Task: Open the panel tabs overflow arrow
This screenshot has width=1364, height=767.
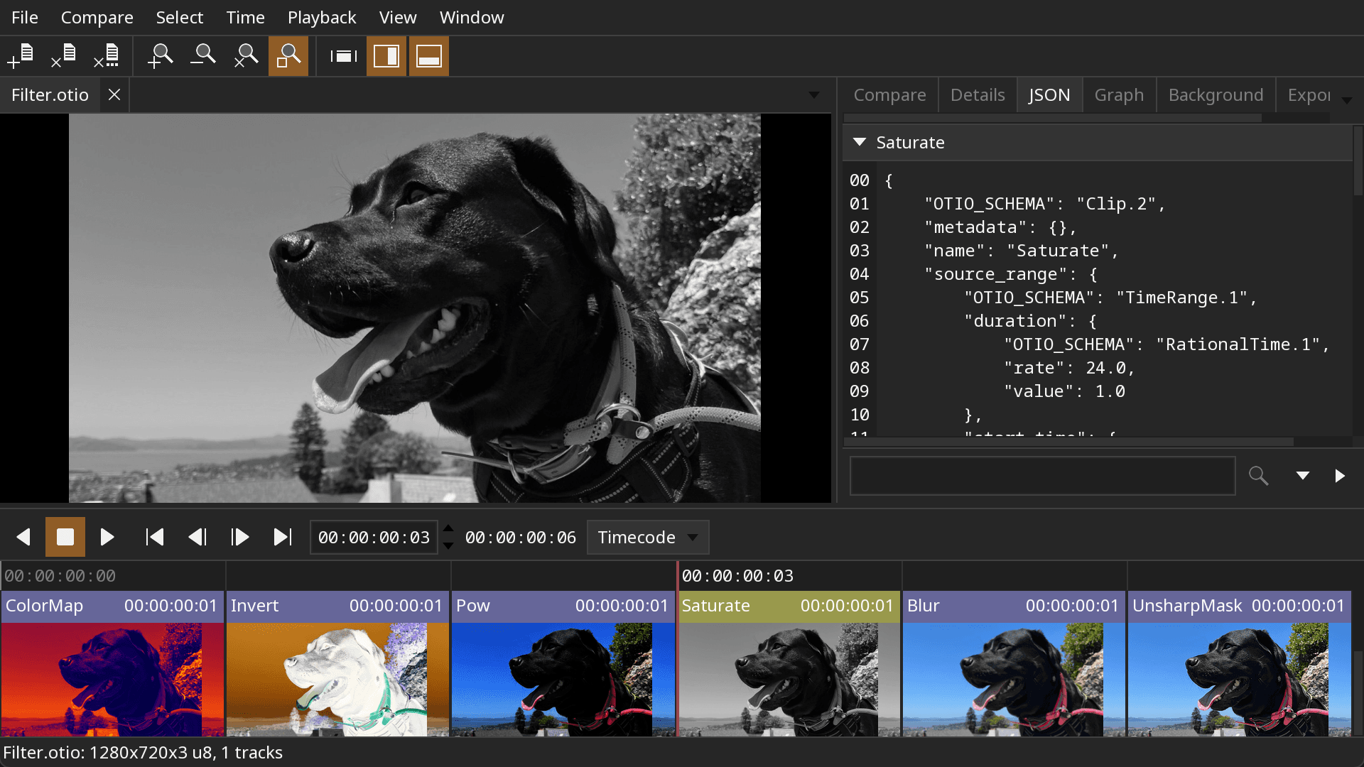Action: (x=1346, y=100)
